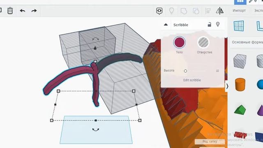Undo the last action
The height and width of the screenshot is (148, 263).
pyautogui.click(x=23, y=11)
